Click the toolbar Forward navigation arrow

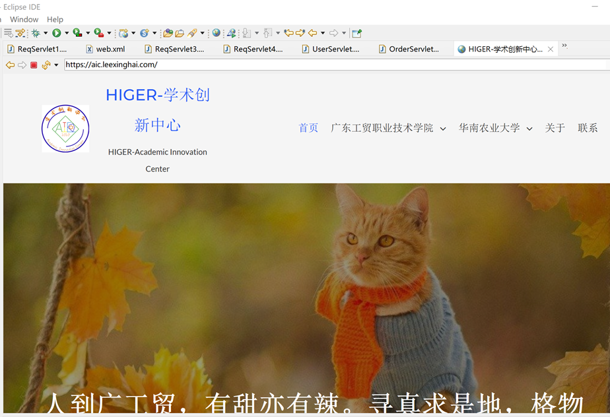(x=333, y=33)
